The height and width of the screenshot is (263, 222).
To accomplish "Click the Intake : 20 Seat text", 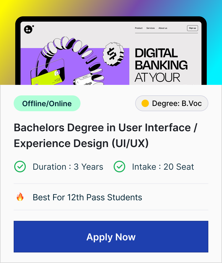I will pyautogui.click(x=163, y=167).
